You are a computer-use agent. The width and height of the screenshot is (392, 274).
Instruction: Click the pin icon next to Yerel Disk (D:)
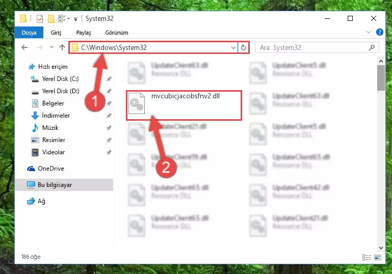pyautogui.click(x=109, y=91)
